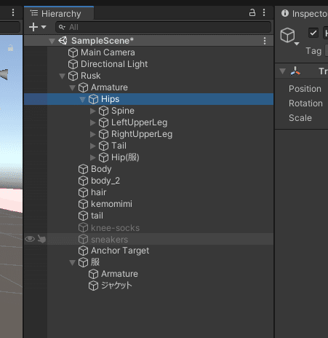Click the cube icon of Spine
328x338 pixels.
point(103,111)
